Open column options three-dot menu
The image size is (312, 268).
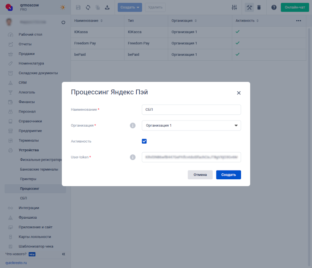point(298,20)
